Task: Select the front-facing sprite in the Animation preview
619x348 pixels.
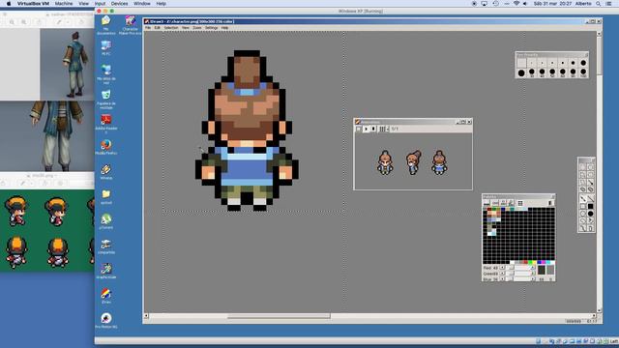Action: pos(385,162)
